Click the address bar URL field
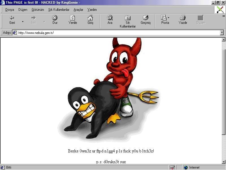 pos(116,33)
